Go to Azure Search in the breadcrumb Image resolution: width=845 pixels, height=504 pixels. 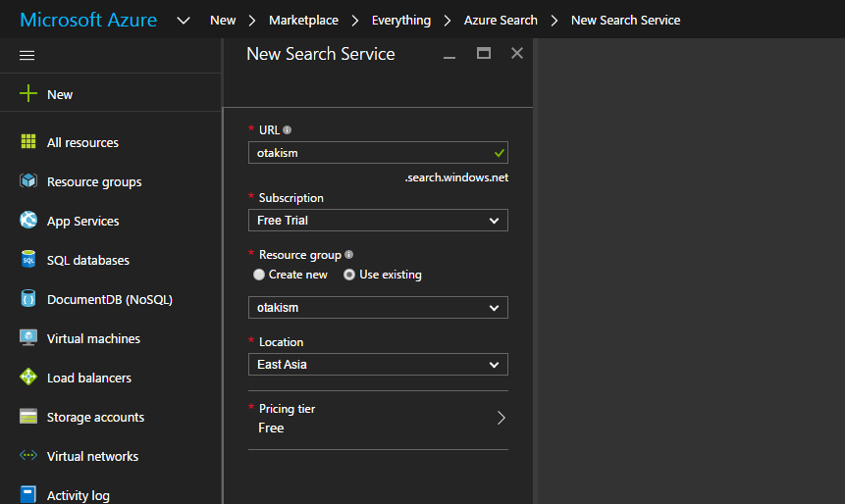[x=501, y=21]
